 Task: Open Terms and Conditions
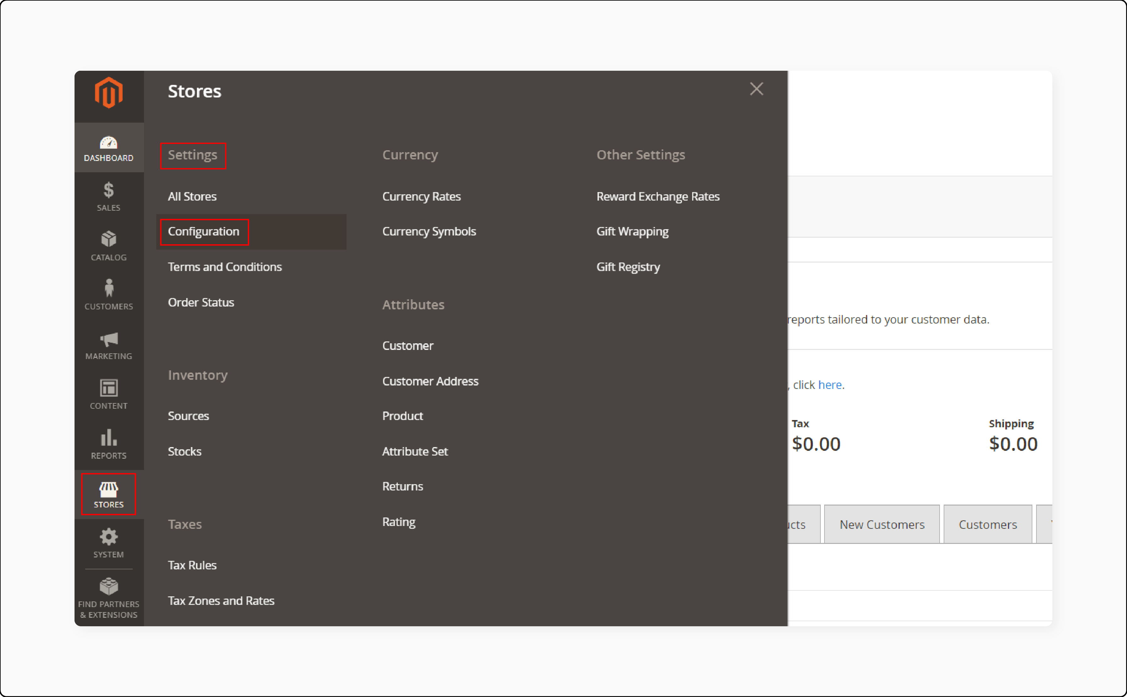click(225, 267)
